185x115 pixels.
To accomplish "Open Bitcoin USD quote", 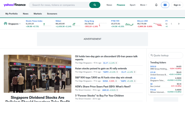I will 142,21.
